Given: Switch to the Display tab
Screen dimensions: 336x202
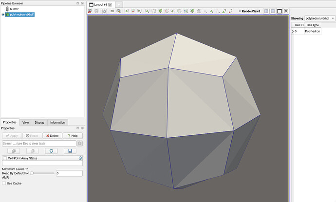Looking at the screenshot, I should pyautogui.click(x=39, y=123).
